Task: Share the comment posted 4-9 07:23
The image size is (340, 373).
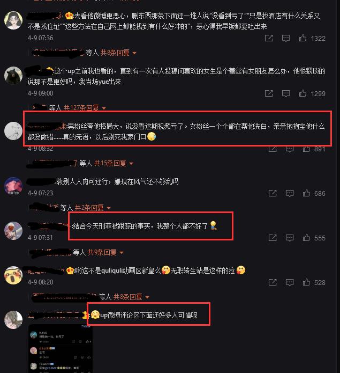Action: [273, 193]
